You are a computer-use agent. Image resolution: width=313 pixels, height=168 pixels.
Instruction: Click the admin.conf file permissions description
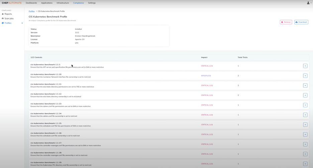click(x=61, y=107)
